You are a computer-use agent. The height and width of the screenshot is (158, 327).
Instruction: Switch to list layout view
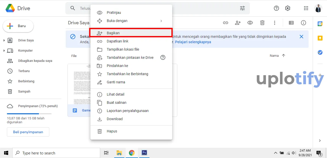pos(291,23)
